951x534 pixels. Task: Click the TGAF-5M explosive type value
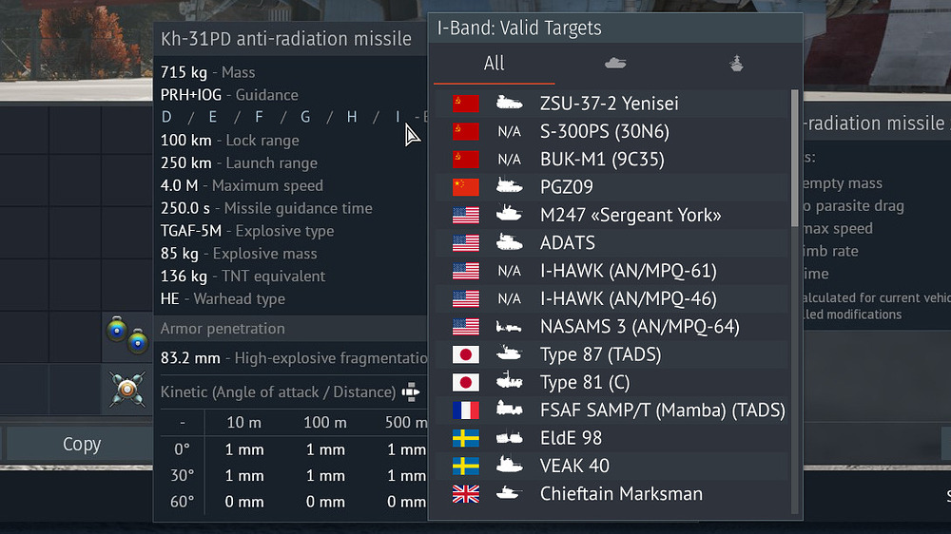pyautogui.click(x=191, y=231)
